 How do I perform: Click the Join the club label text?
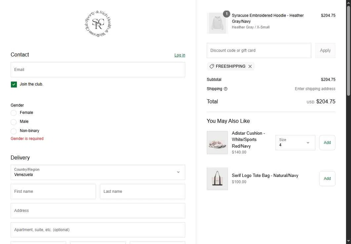coord(31,84)
